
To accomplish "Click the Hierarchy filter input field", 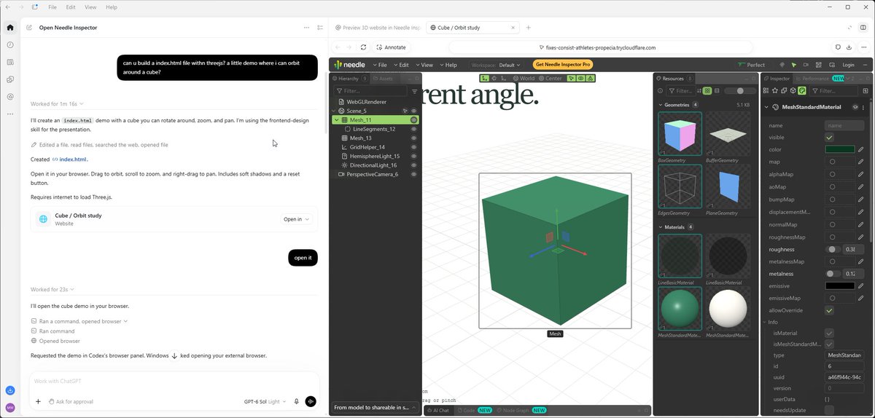I will [370, 91].
